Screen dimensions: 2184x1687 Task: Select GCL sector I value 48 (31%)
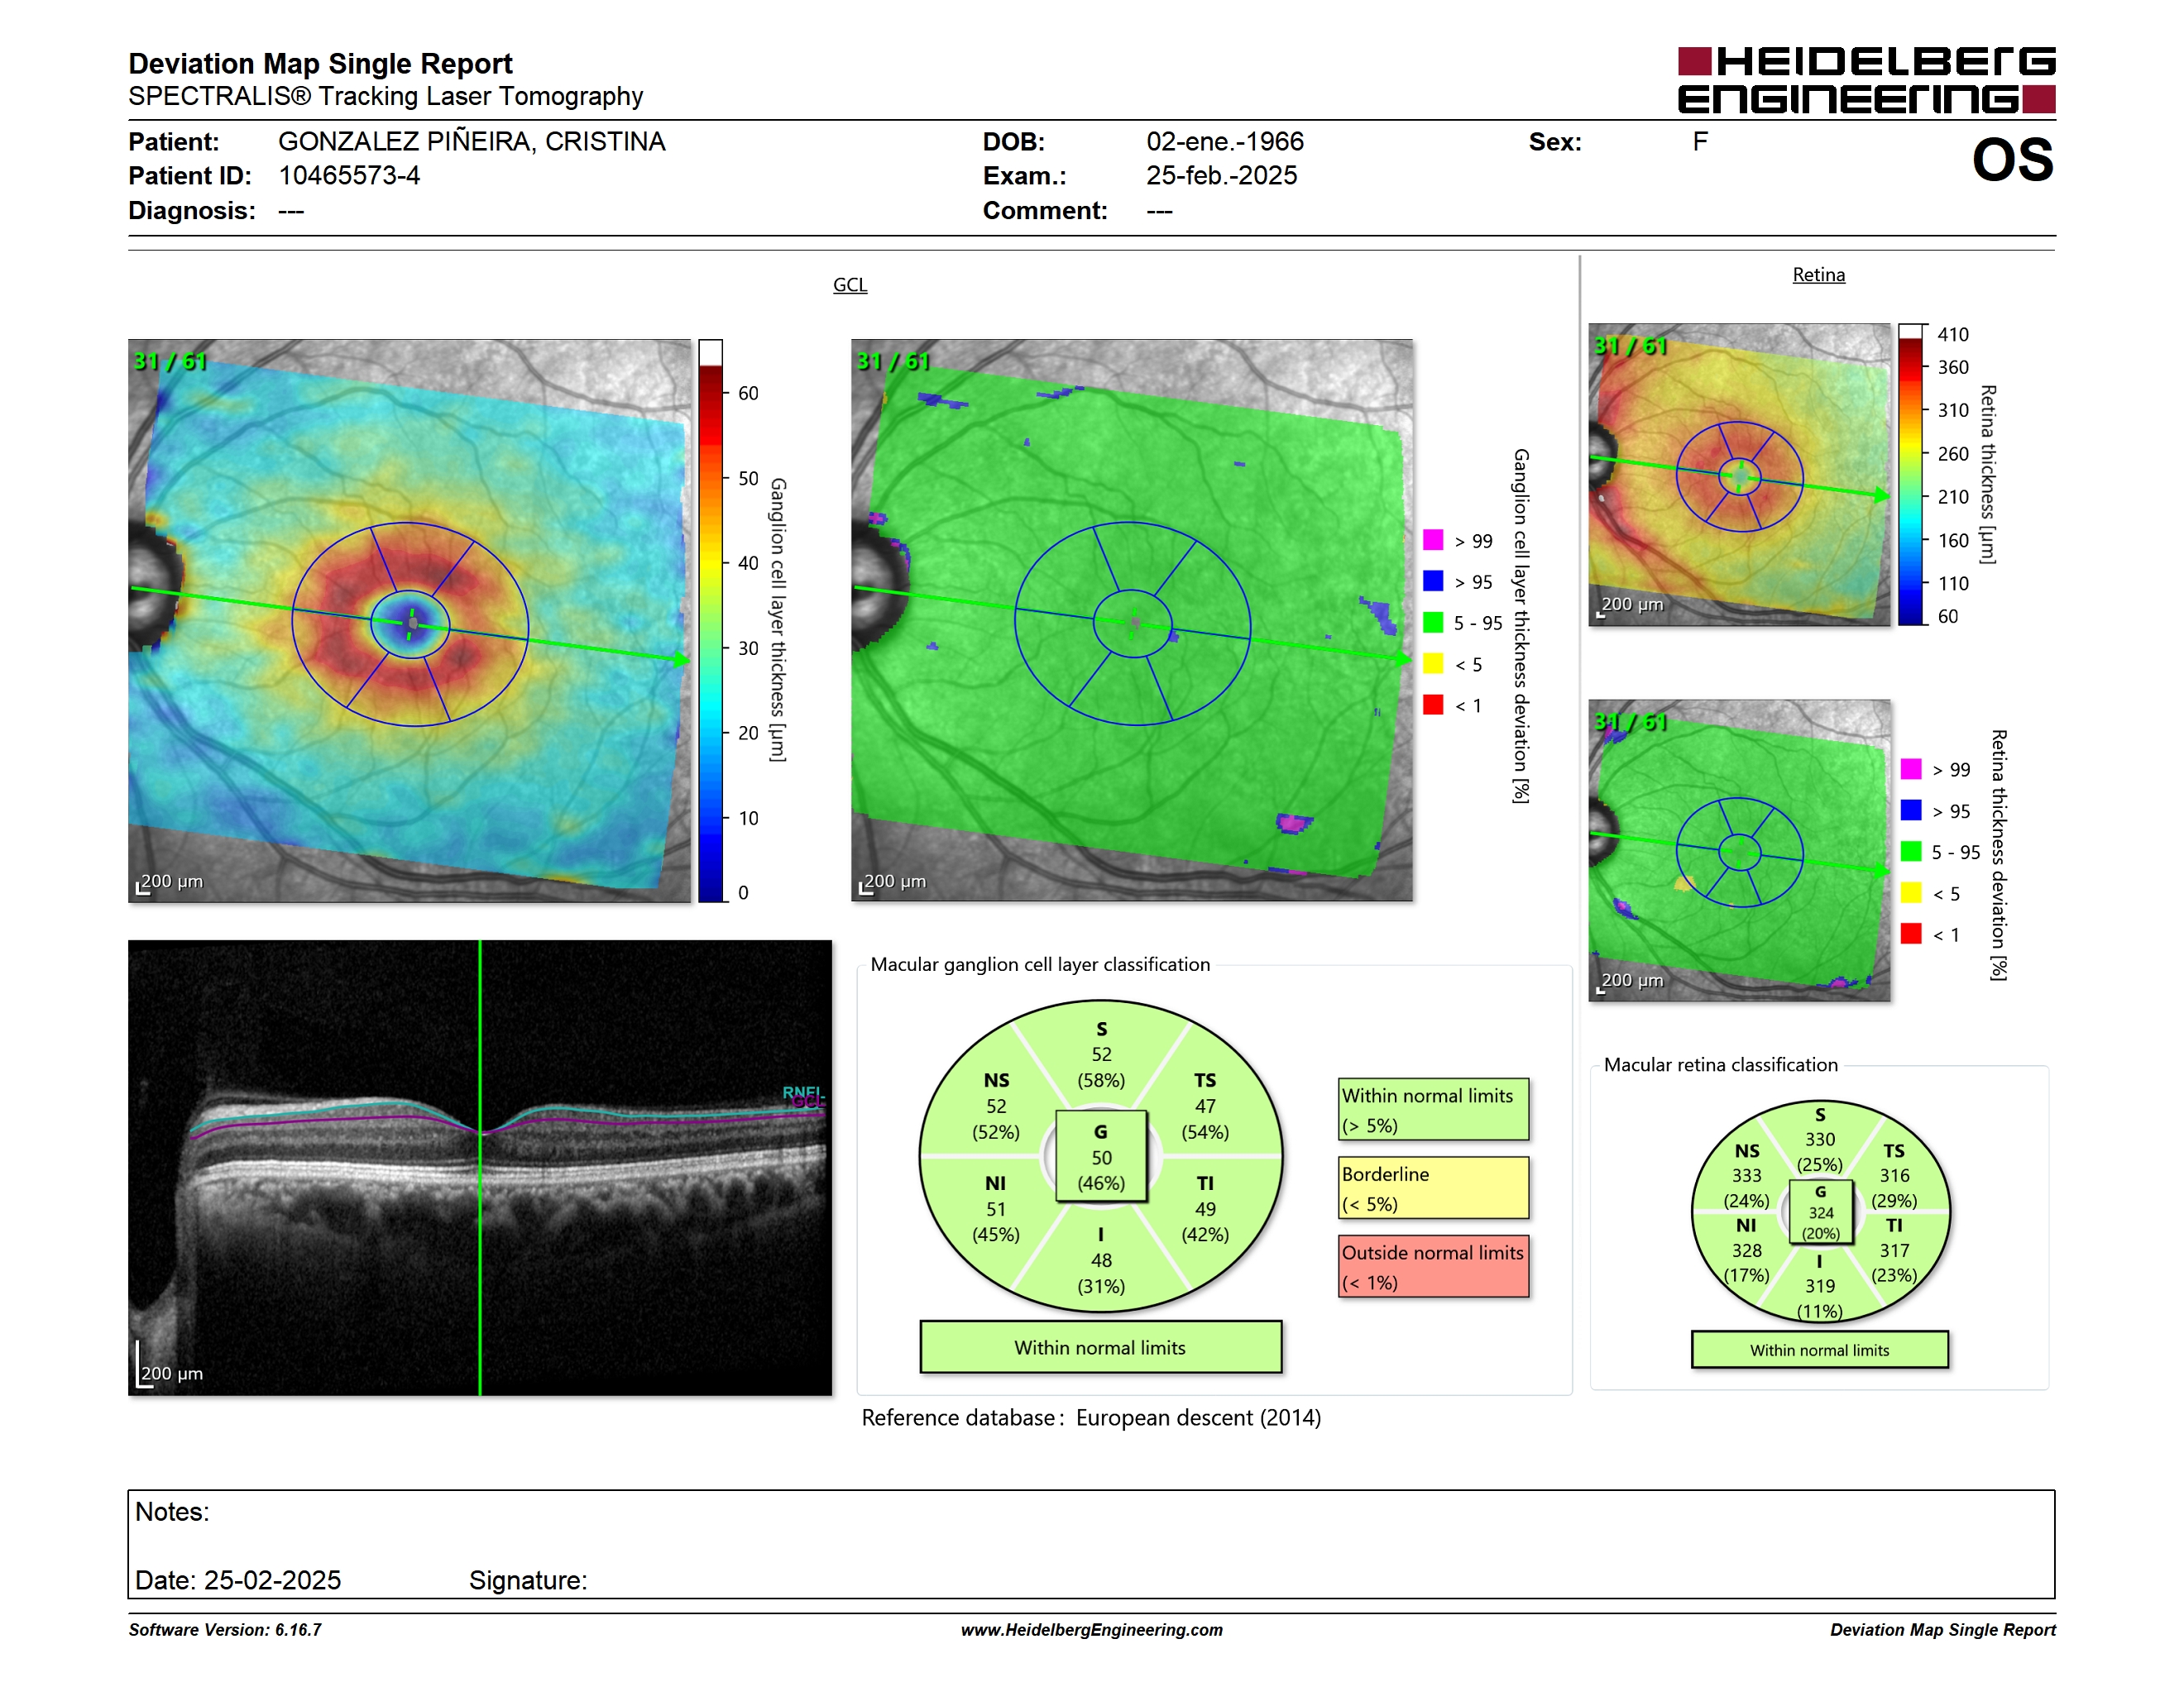[x=1101, y=1260]
